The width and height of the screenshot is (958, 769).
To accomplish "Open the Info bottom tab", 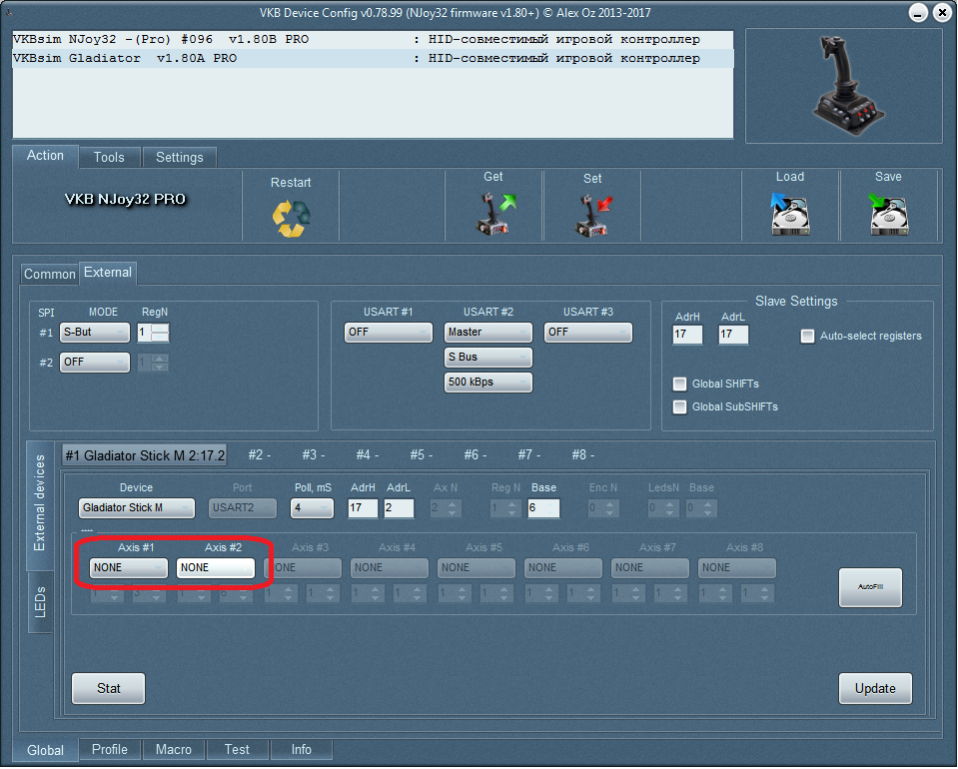I will tap(302, 749).
